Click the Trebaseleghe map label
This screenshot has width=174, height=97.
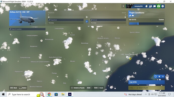59,28
